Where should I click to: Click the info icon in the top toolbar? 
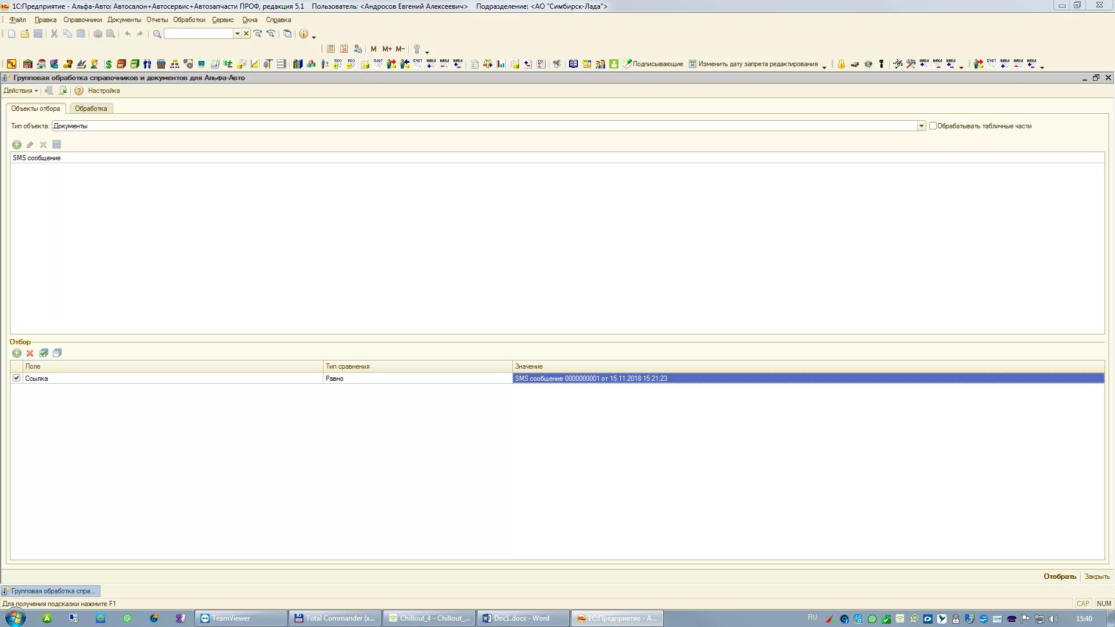pyautogui.click(x=303, y=34)
